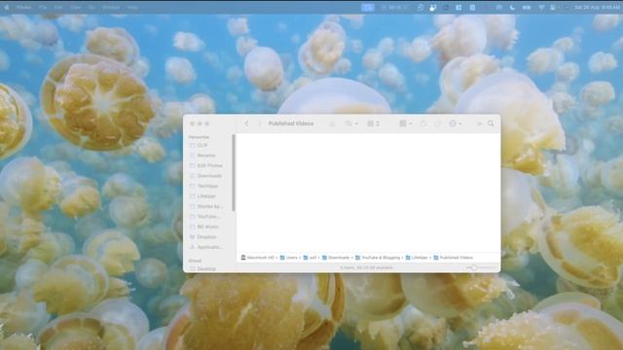Screen dimensions: 623x350
Task: Go forward using the Finder forward arrow
Action: tap(260, 123)
